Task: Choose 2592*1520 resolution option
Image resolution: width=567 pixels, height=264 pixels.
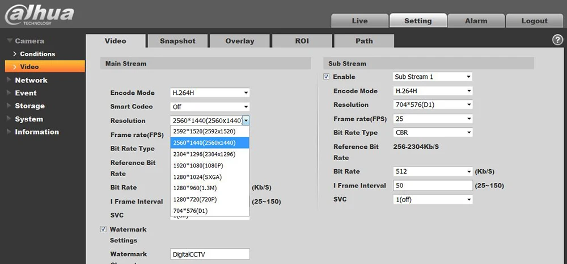Action: point(210,132)
